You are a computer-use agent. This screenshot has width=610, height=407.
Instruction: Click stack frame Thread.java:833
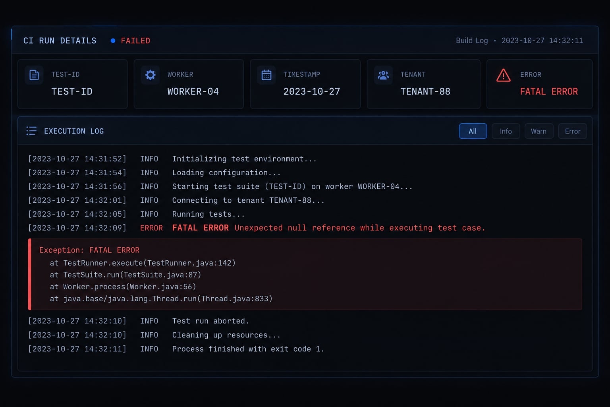161,298
